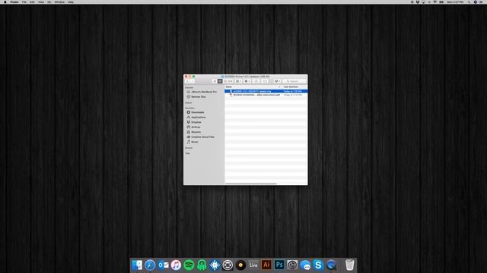Screen dimensions: 487x273
Task: Switch Finder to icon view
Action: 215,81
